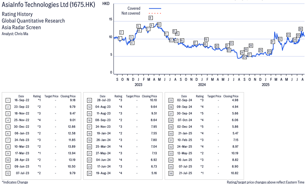
Task: Click the second table's Target Price header
Action: [133, 96]
